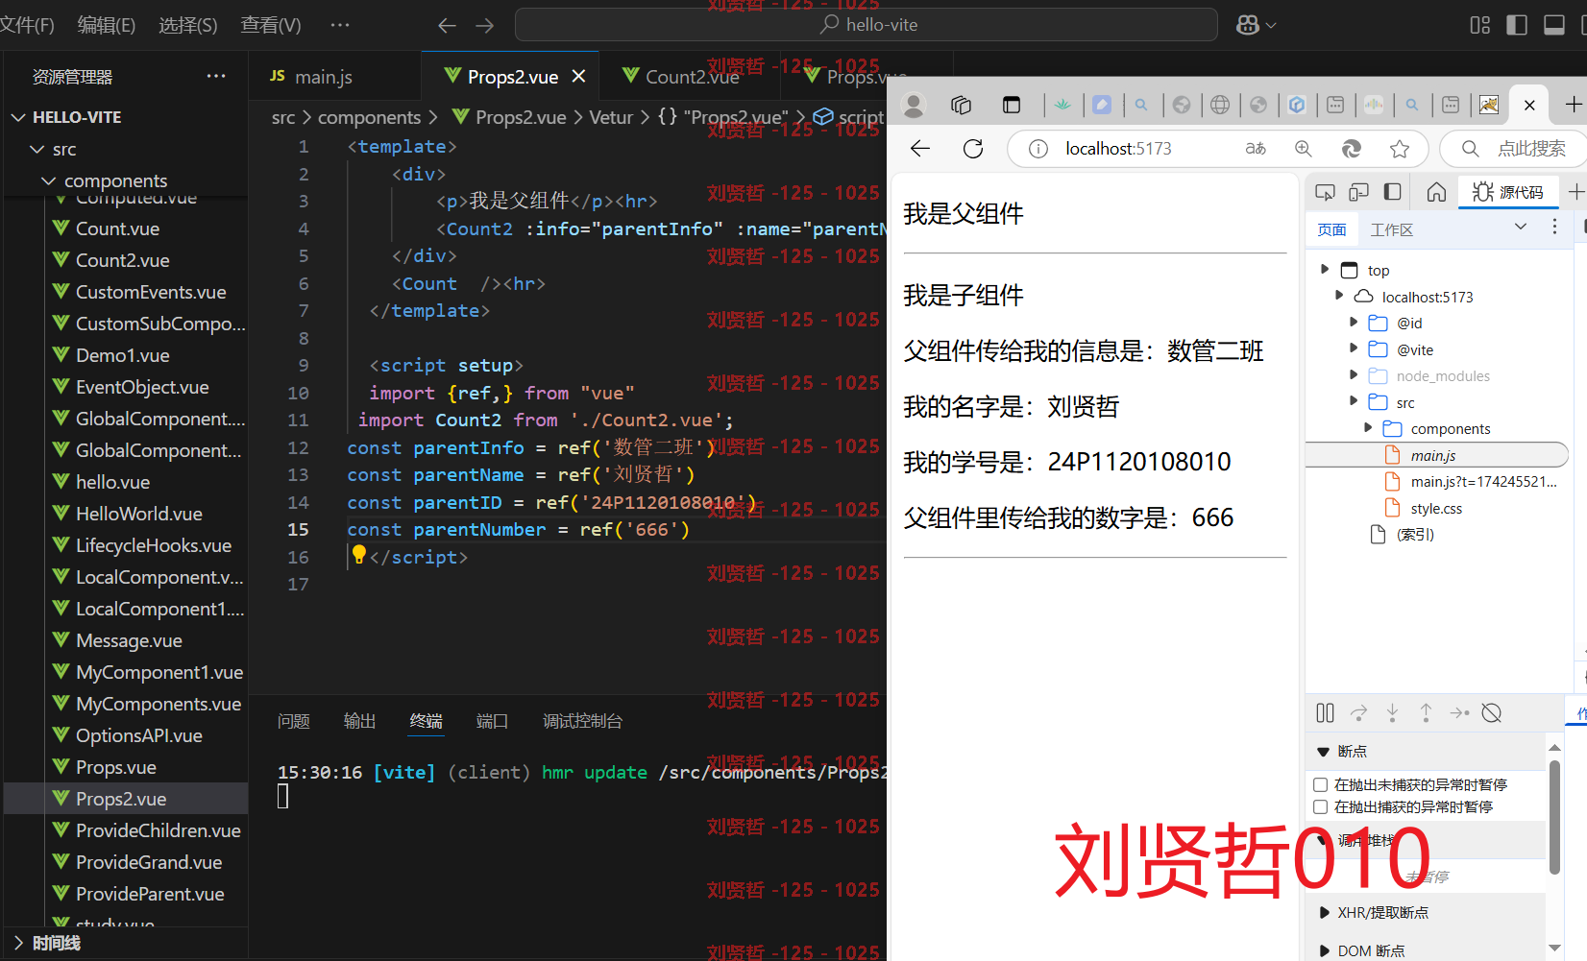Expand the node_modules folder
The height and width of the screenshot is (961, 1587).
[1354, 375]
